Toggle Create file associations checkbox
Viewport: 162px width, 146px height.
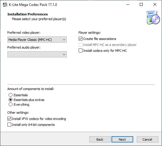pyautogui.click(x=80, y=39)
